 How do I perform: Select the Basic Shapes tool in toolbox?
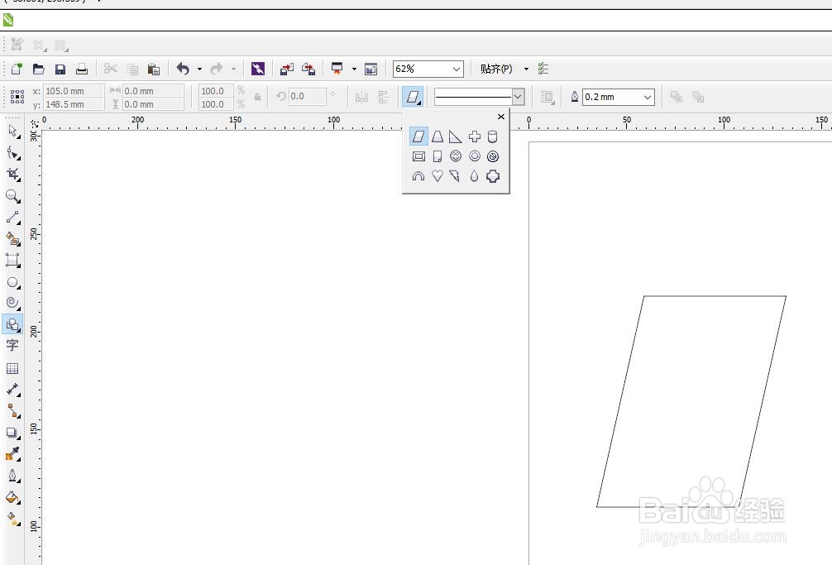point(12,324)
